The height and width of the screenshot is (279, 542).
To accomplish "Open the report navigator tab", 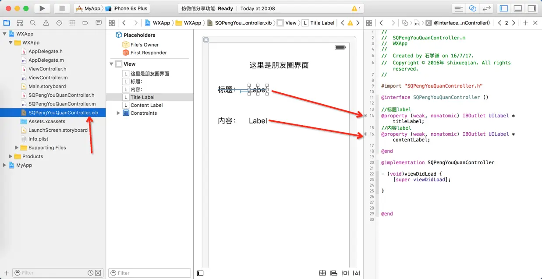I will (98, 23).
